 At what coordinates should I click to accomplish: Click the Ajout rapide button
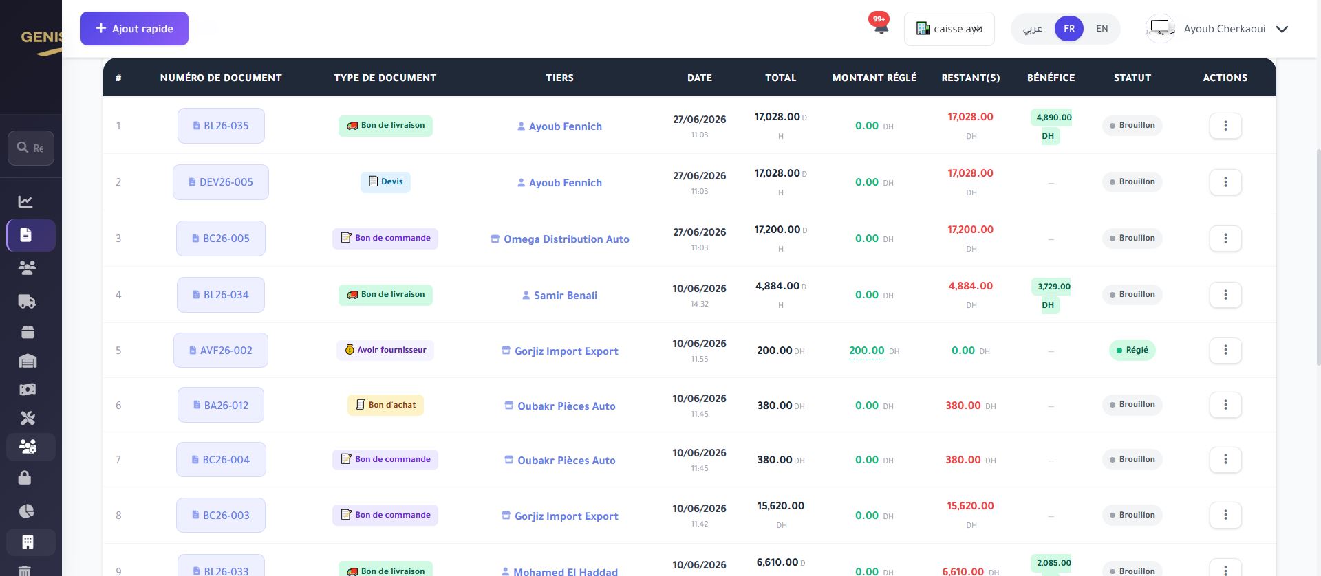coord(134,29)
